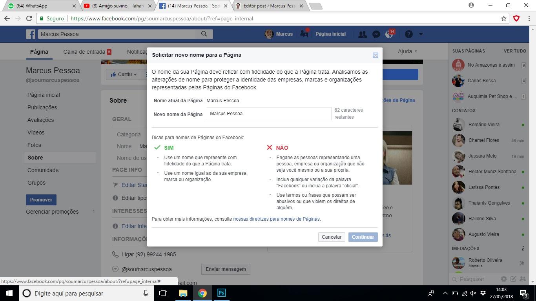Focus the Facebook search box
The height and width of the screenshot is (301, 536).
pos(117,34)
